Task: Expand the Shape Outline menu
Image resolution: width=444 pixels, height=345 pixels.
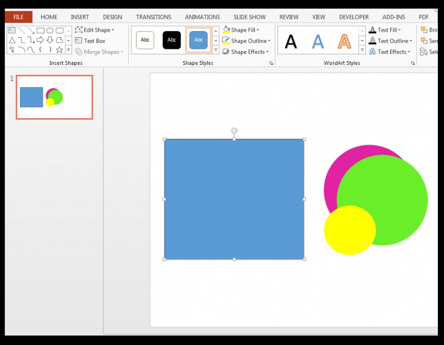Action: click(246, 40)
